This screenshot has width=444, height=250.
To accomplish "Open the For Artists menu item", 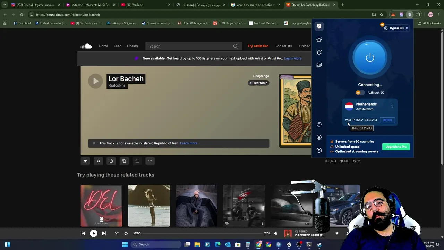I will pyautogui.click(x=284, y=46).
